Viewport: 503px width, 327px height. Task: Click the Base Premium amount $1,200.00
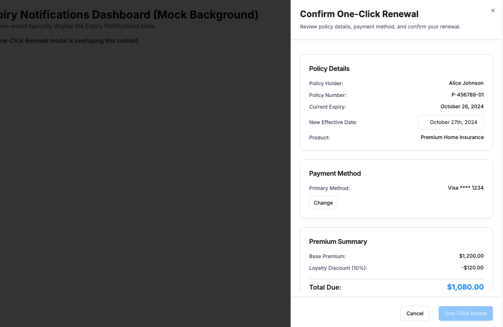pos(471,256)
